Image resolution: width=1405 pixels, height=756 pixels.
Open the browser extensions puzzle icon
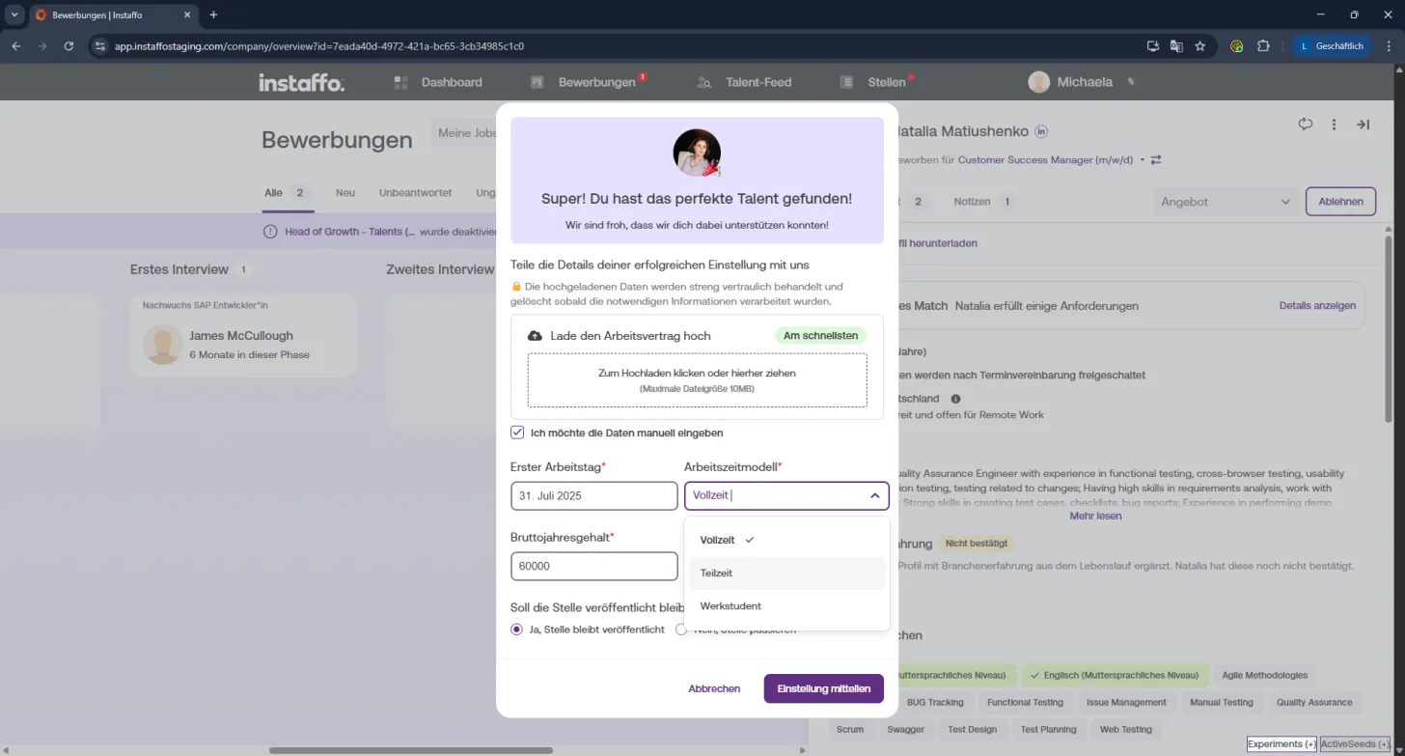1263,45
